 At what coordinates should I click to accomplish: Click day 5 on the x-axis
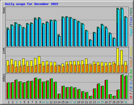tap(24, 102)
